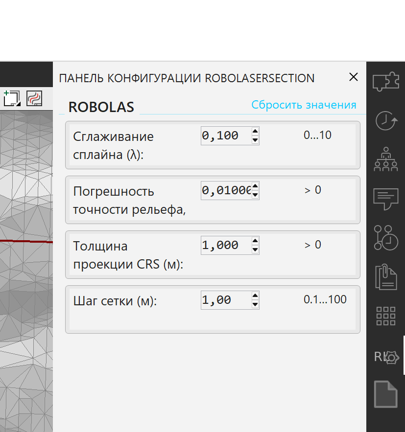Screen dimensions: 405x432
Task: Increase the Сглаживание сплайна value
Action: [x=255, y=132]
